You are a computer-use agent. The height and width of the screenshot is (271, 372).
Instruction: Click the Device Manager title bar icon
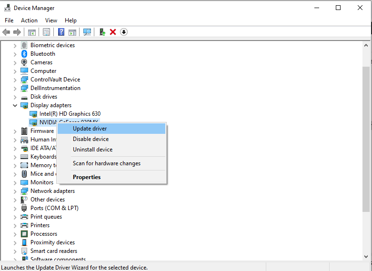[x=7, y=8]
